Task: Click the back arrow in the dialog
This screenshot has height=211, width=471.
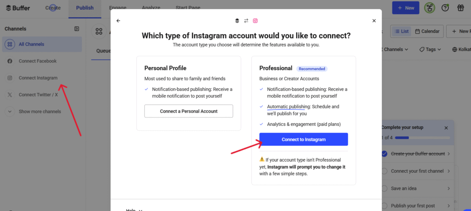Action: 118,21
